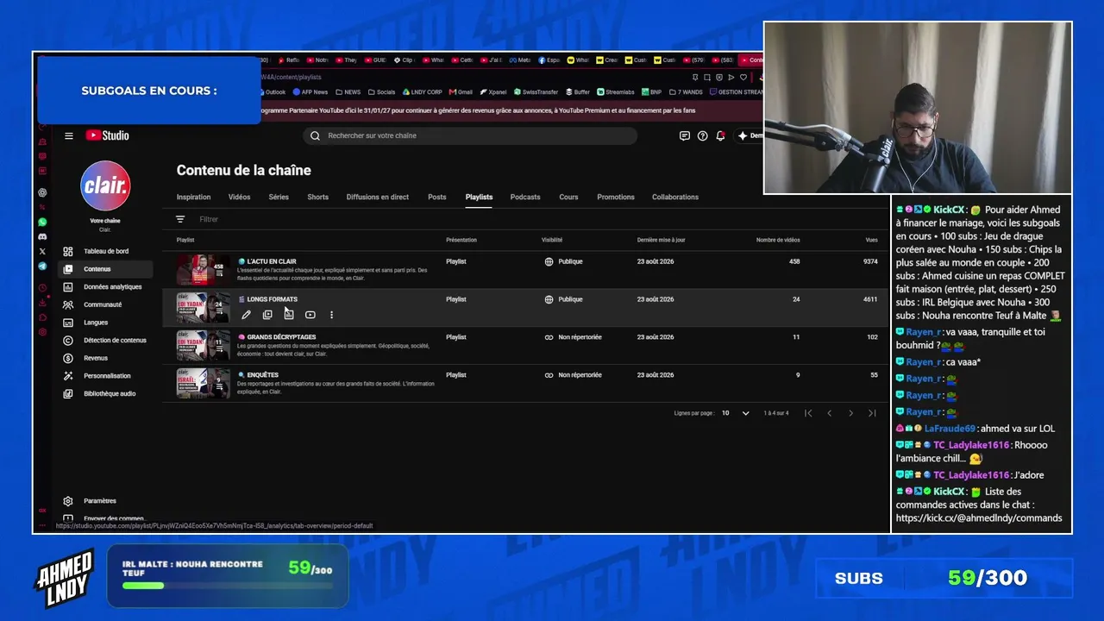
Task: Switch to the Vidéos tab
Action: [x=239, y=197]
